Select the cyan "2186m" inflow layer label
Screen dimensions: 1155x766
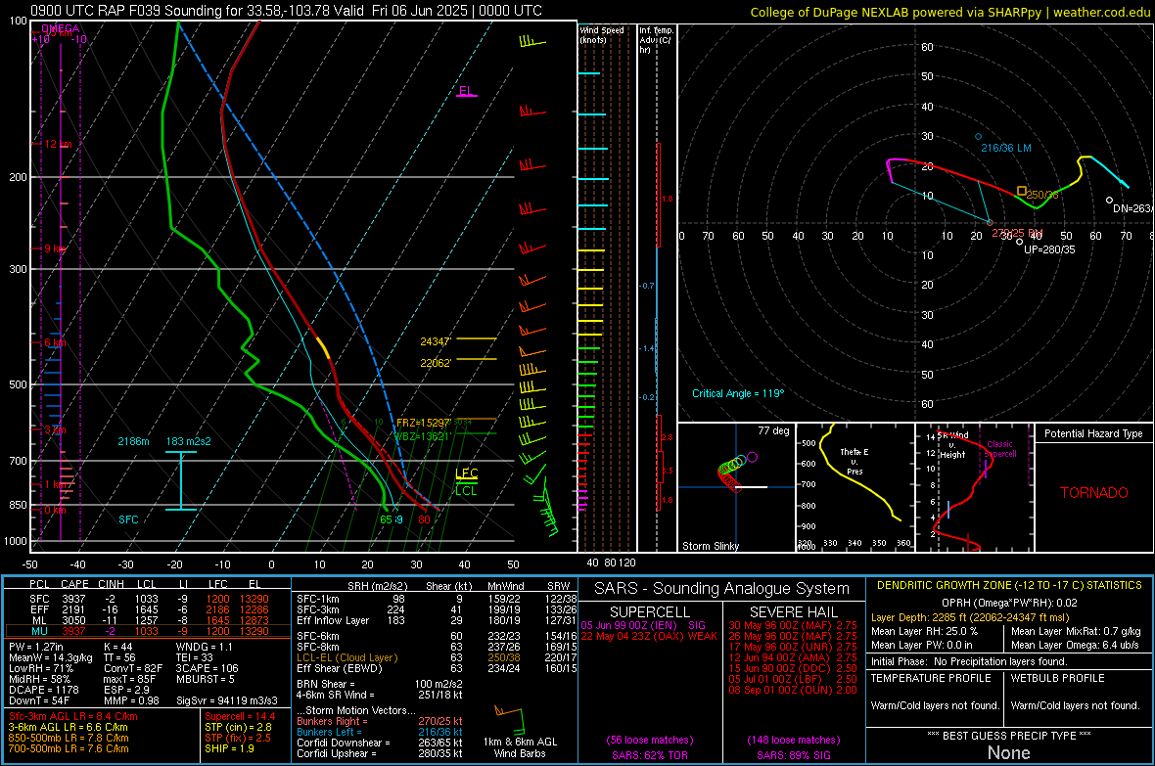133,441
